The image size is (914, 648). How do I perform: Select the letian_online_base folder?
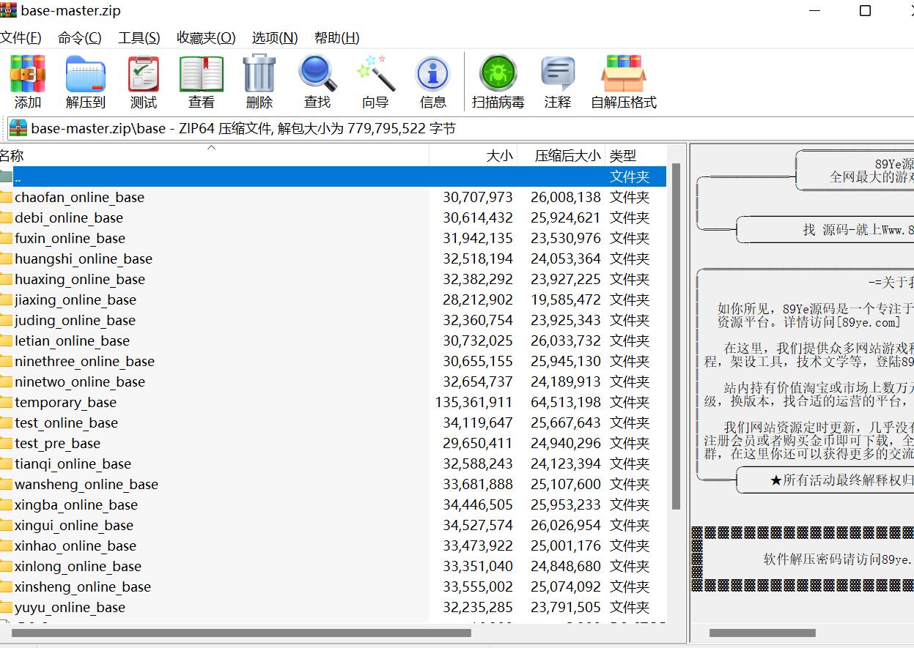(x=333, y=340)
